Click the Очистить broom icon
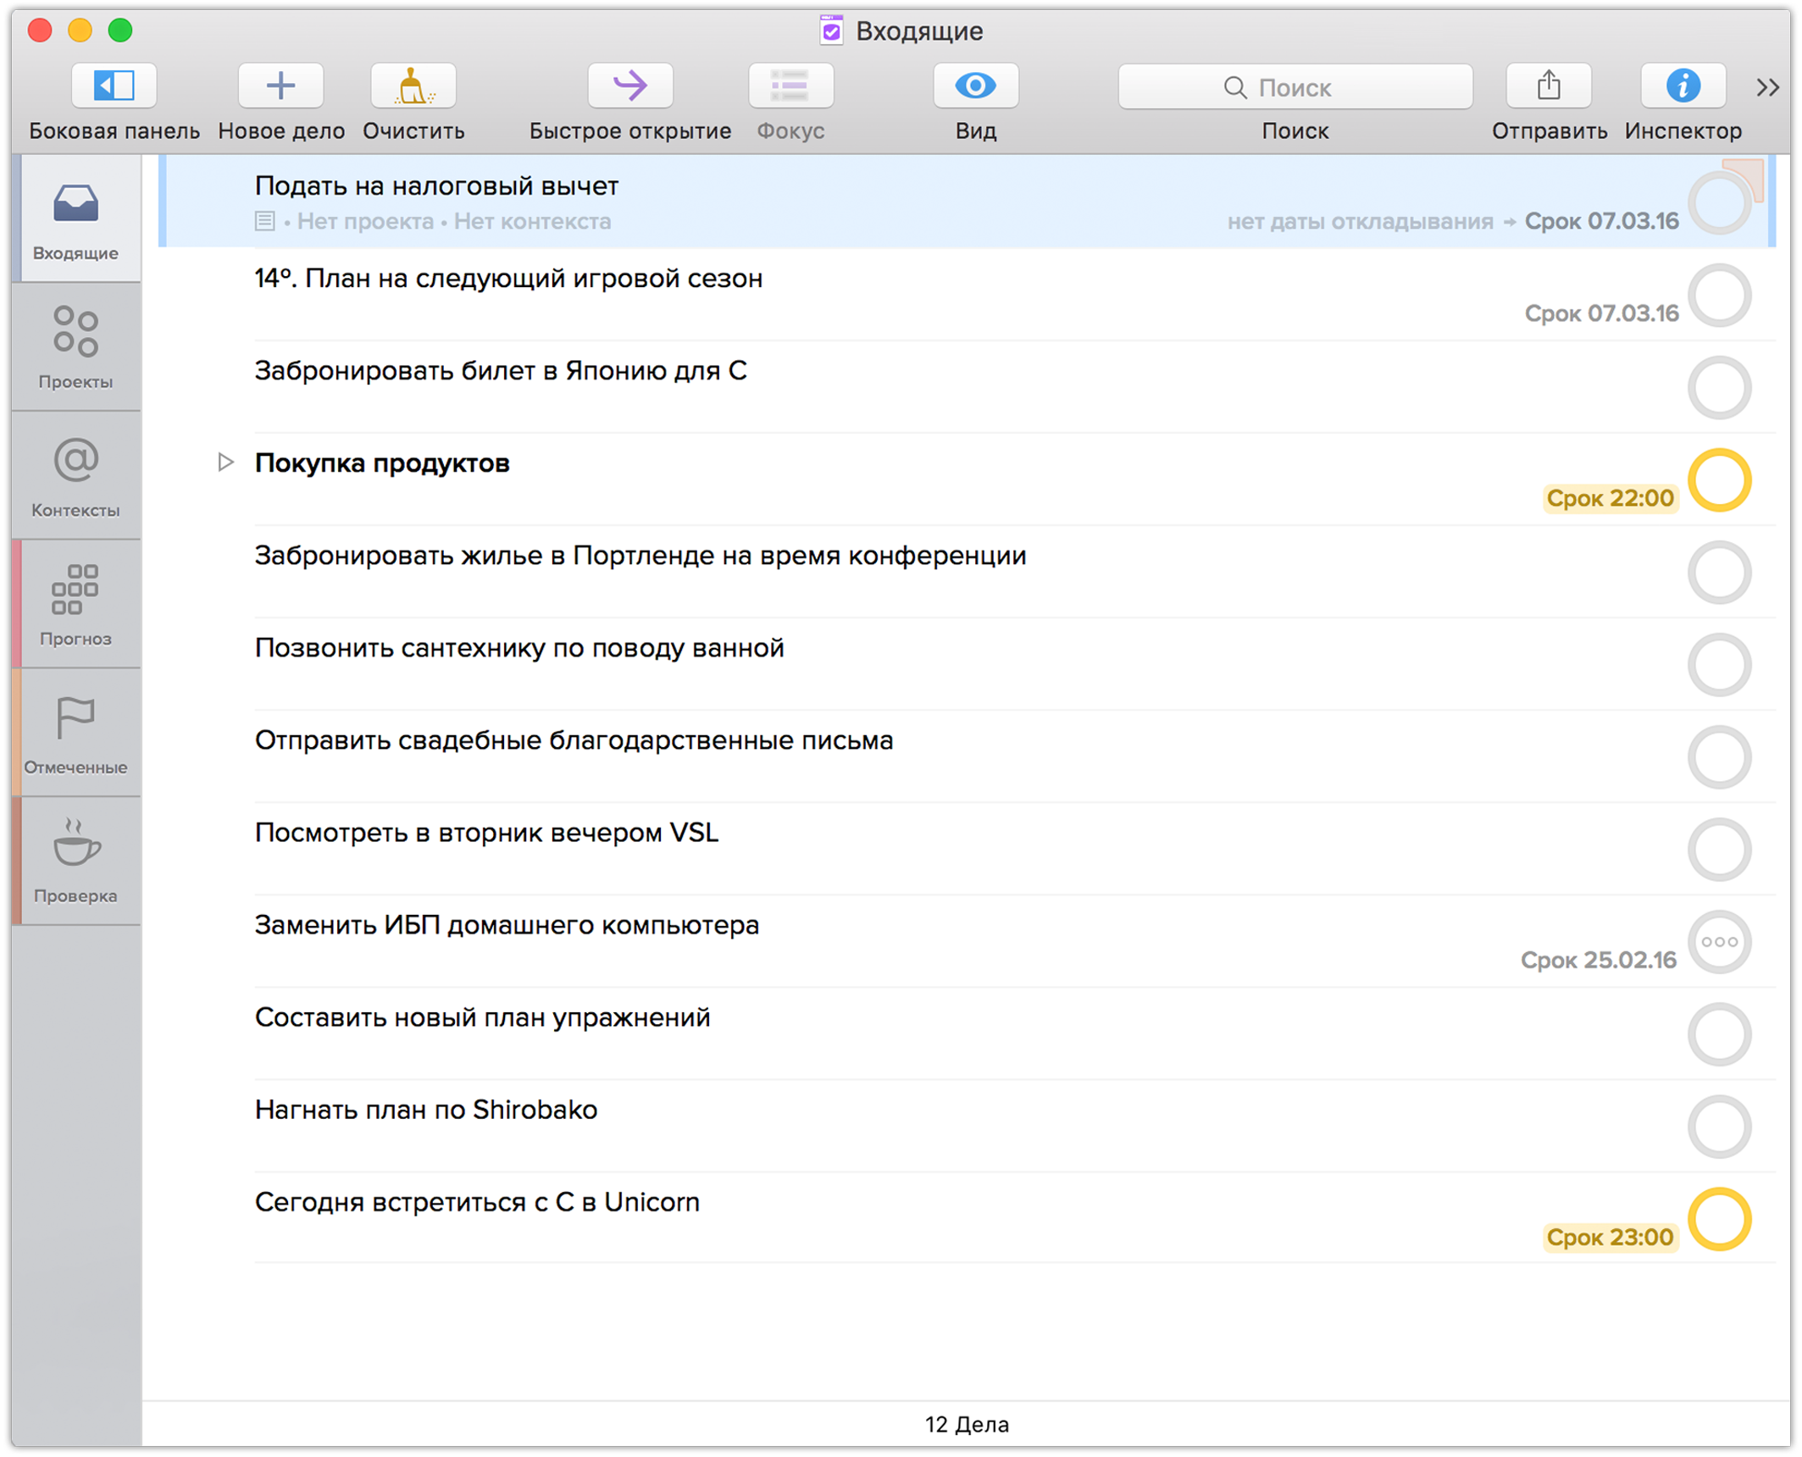Viewport: 1802px width, 1457px height. click(x=413, y=86)
